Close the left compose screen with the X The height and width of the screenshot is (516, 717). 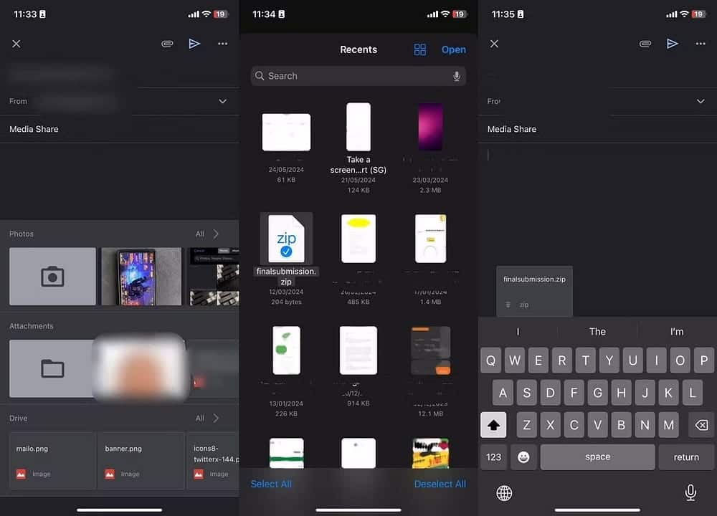(16, 44)
